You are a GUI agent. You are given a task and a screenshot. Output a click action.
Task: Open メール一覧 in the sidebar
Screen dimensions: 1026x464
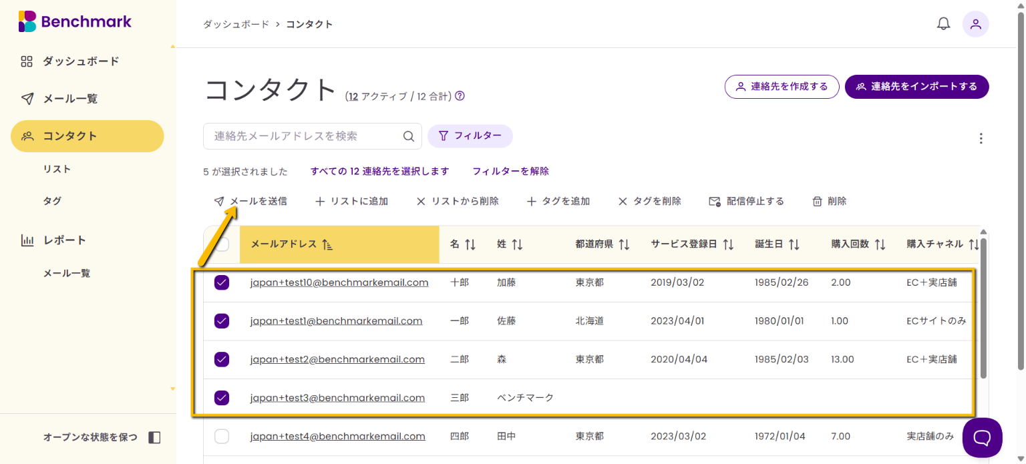coord(70,99)
